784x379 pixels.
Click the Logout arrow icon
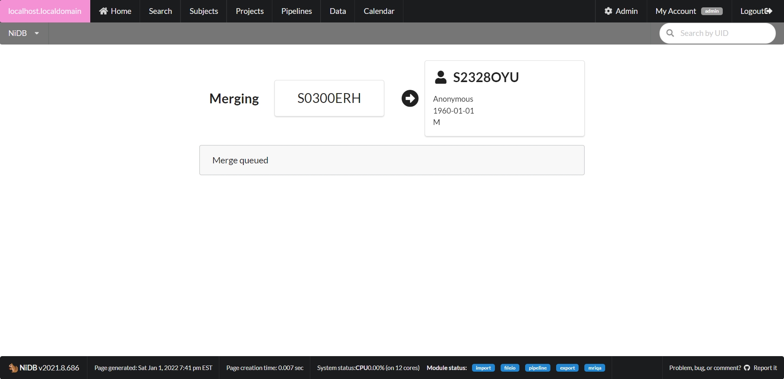click(768, 11)
